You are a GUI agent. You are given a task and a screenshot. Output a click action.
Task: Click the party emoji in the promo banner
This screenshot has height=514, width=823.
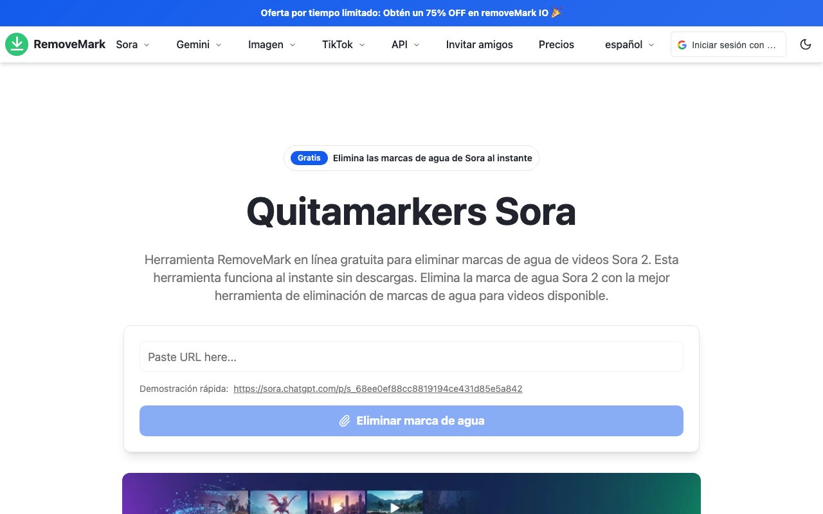tap(556, 13)
